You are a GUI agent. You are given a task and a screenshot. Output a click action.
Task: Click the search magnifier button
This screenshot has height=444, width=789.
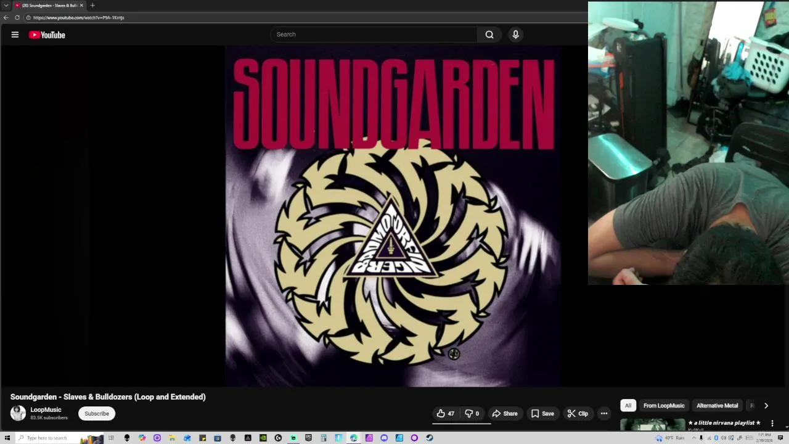[x=489, y=35]
